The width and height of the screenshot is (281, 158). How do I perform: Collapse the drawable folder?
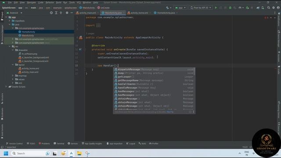coord(13,50)
